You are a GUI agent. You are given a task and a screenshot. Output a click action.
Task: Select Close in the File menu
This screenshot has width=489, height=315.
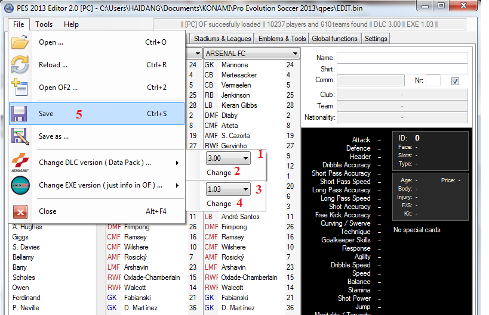tap(97, 211)
